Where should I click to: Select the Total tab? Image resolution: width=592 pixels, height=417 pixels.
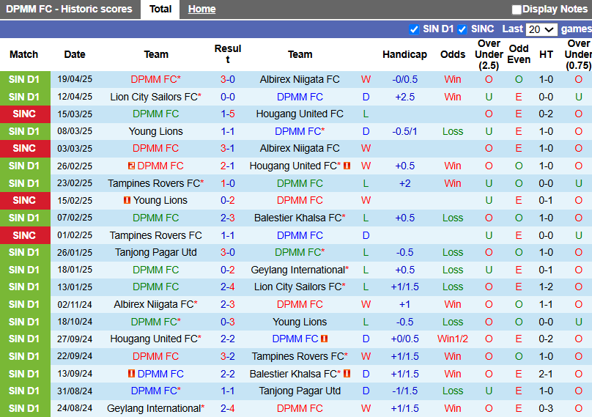160,9
